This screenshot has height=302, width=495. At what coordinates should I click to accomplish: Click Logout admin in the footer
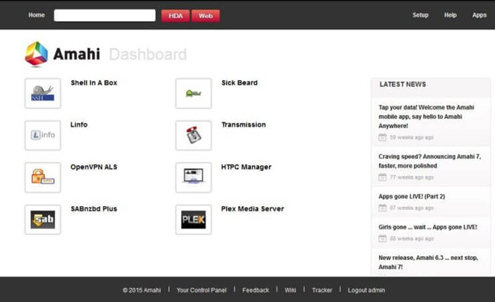pos(366,290)
